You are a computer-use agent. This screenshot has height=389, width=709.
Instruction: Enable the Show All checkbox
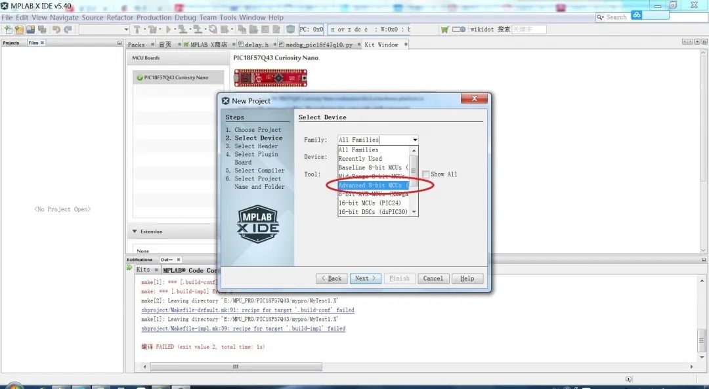pyautogui.click(x=426, y=174)
